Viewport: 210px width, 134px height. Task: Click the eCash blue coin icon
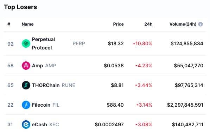point(26,125)
